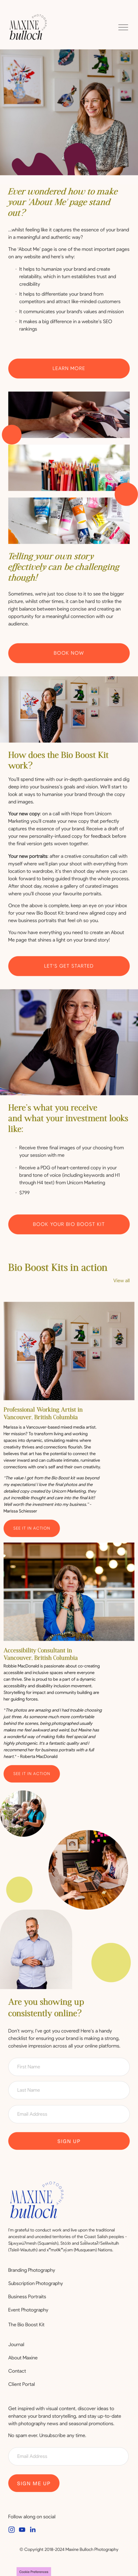Open the View all link
Image resolution: width=138 pixels, height=2576 pixels.
click(121, 1280)
